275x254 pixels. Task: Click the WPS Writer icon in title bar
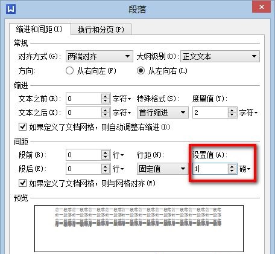pos(11,9)
